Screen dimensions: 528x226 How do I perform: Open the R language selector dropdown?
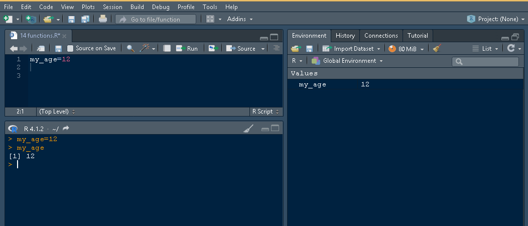point(297,61)
